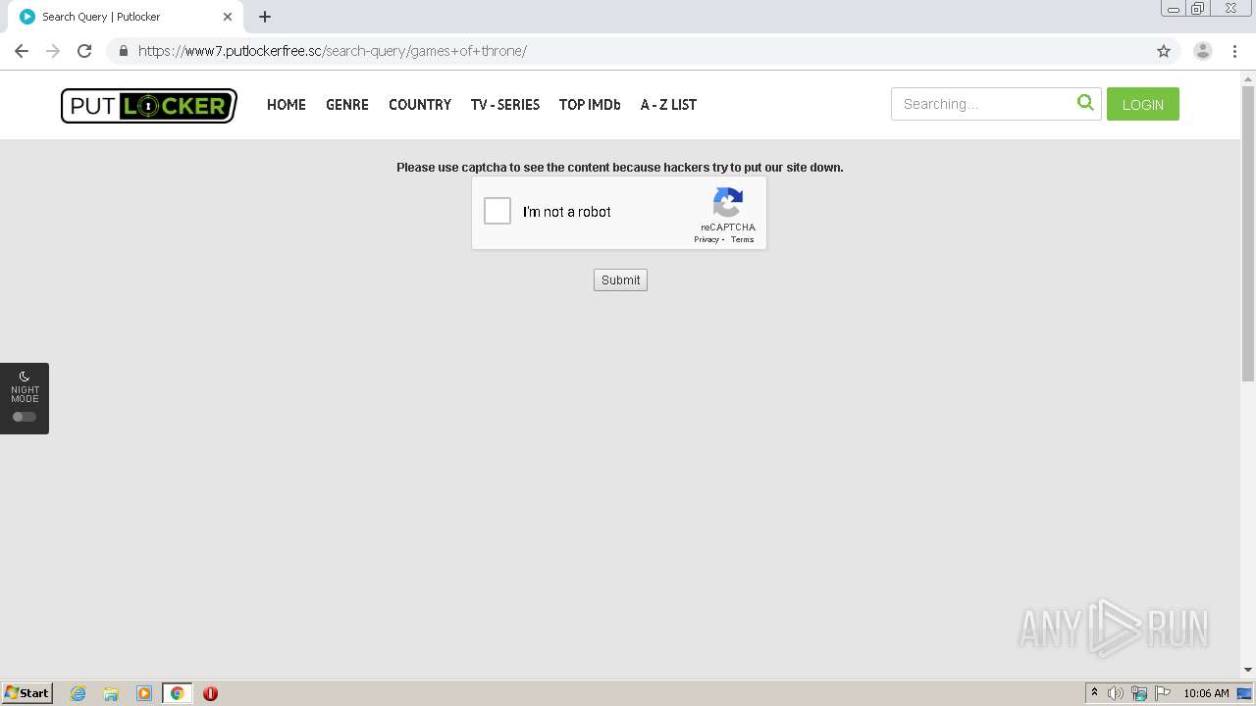Click the captcha notice text
This screenshot has height=706, width=1256.
[x=620, y=168]
